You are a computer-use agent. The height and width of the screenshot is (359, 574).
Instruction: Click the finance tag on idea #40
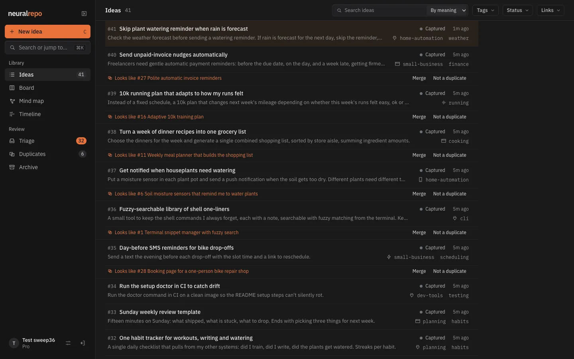tap(458, 64)
